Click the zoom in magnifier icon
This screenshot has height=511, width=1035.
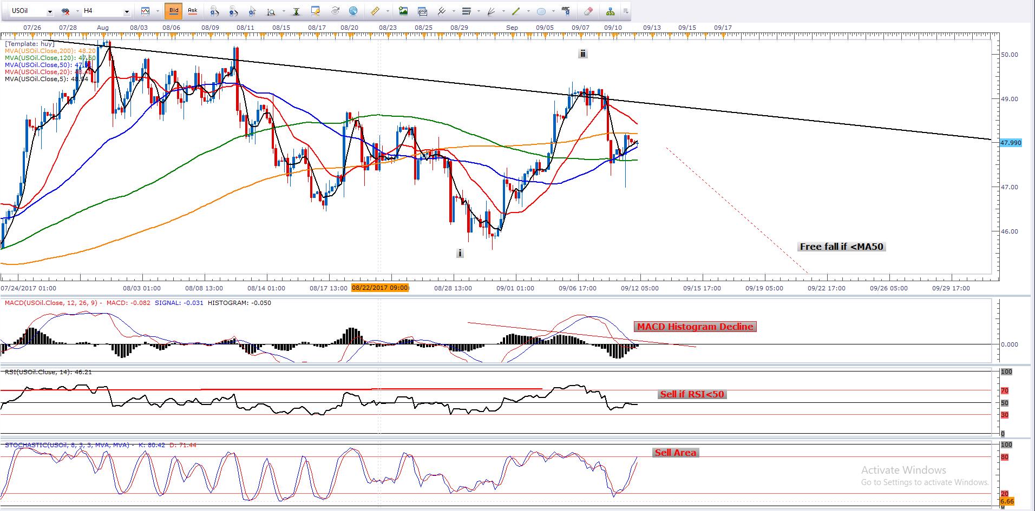click(214, 11)
